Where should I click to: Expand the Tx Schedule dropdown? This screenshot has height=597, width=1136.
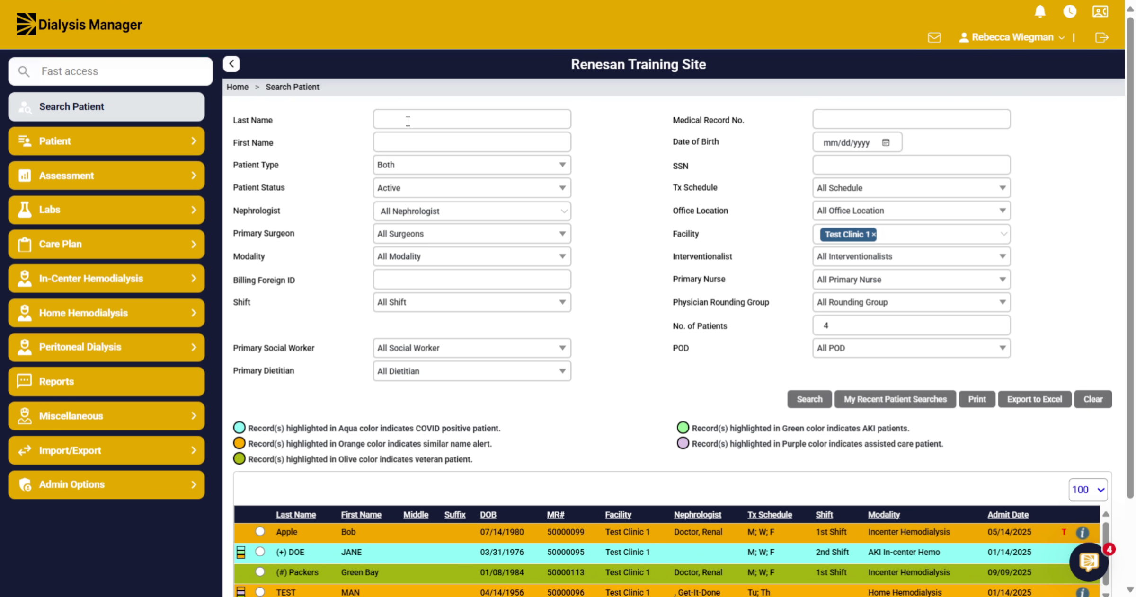tap(911, 188)
